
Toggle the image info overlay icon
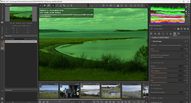45,5
